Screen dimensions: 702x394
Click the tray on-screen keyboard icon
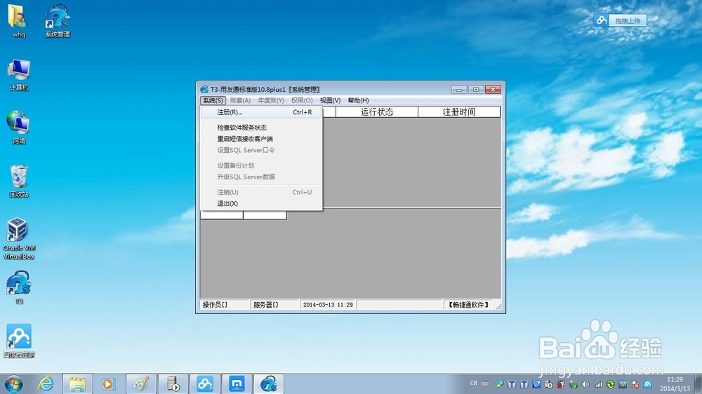coord(485,383)
